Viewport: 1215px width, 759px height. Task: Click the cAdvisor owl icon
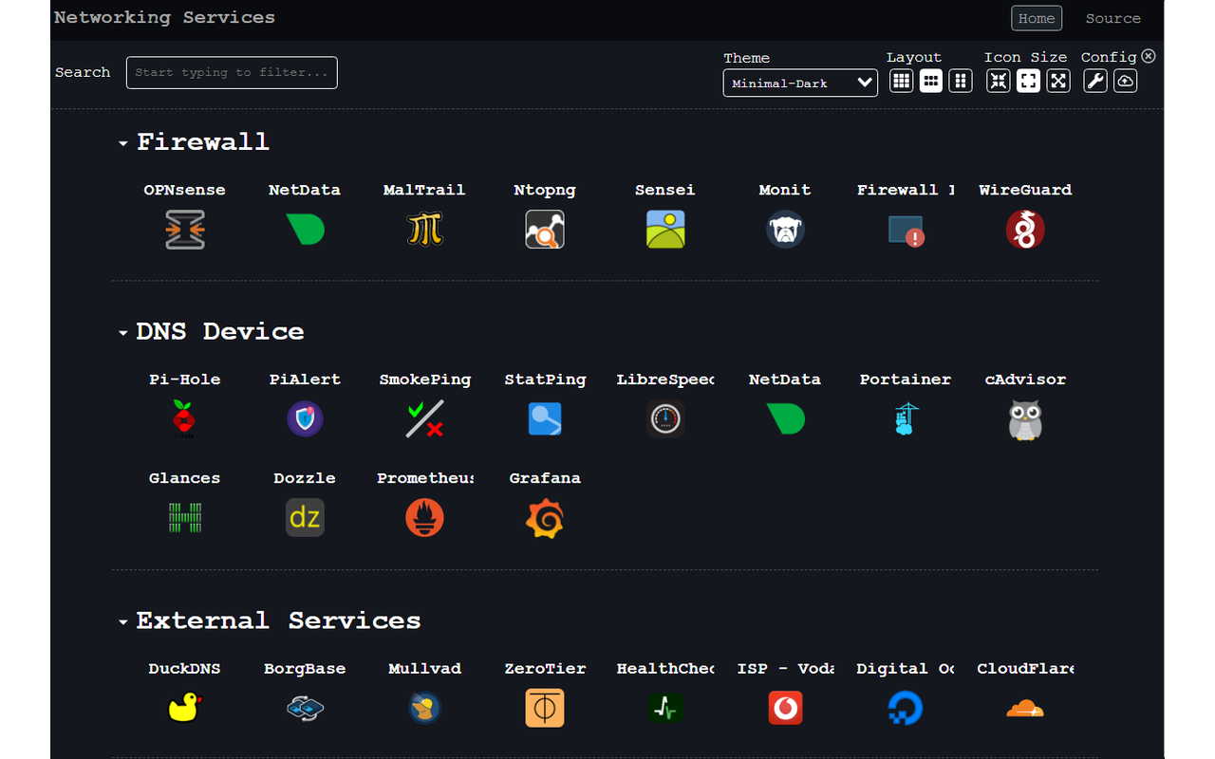coord(1025,418)
